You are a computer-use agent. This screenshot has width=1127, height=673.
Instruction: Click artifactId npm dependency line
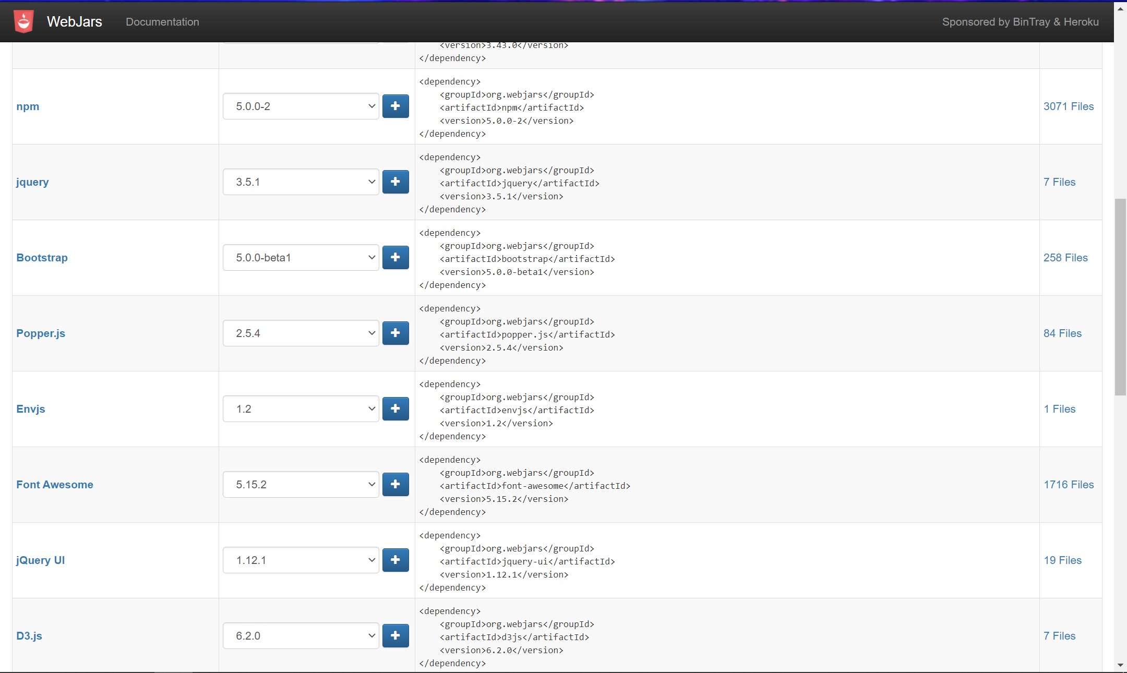pyautogui.click(x=512, y=107)
